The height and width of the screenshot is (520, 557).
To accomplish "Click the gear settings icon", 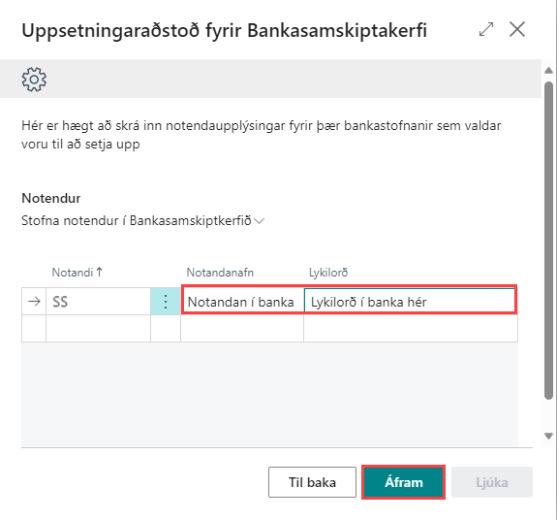I will click(34, 80).
